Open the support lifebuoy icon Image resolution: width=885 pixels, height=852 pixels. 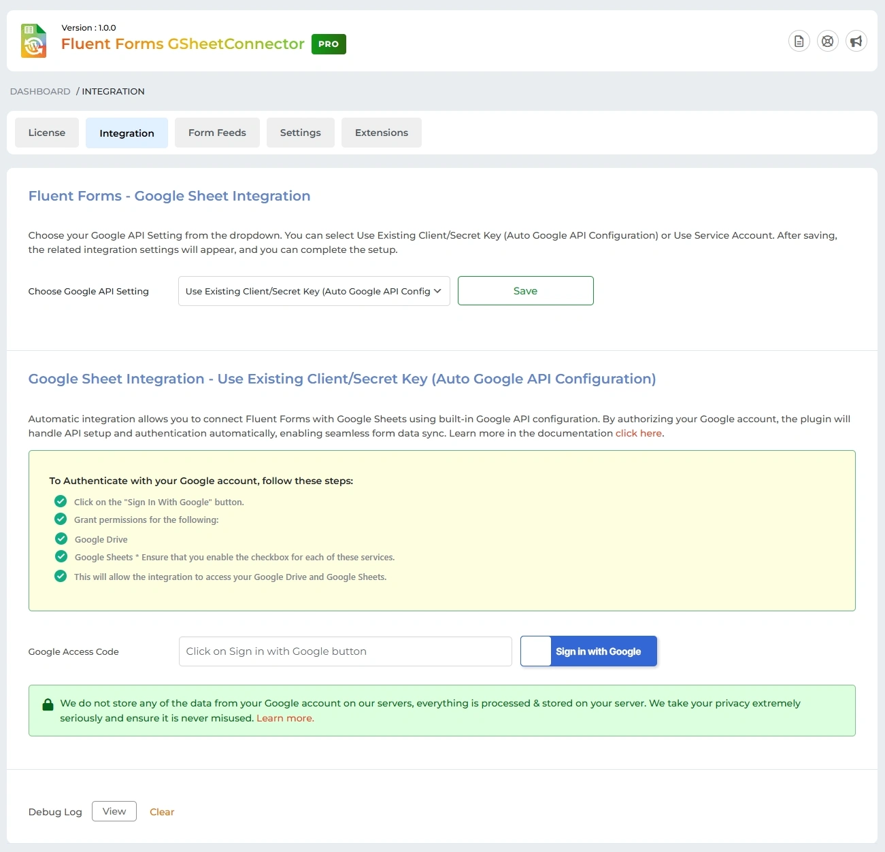coord(828,41)
